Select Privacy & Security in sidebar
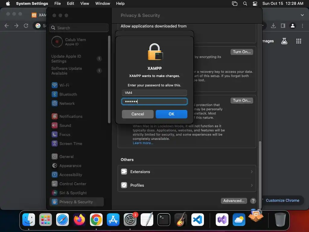The height and width of the screenshot is (232, 309). [77, 202]
